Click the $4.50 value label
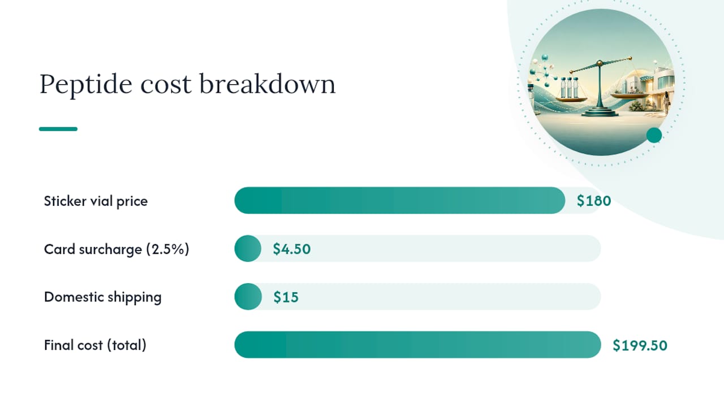724x407 pixels. 292,249
